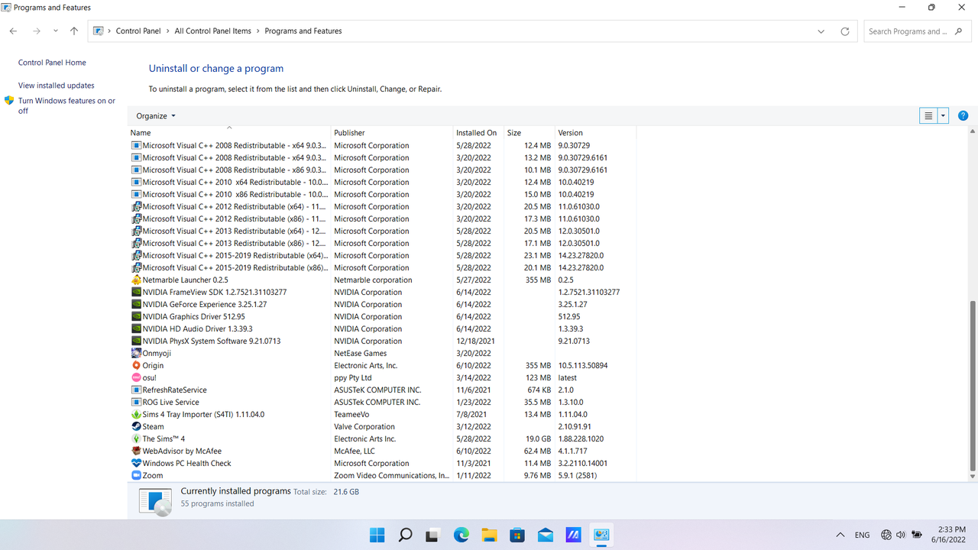Turn Windows features on or off
Image resolution: width=978 pixels, height=550 pixels.
[66, 105]
